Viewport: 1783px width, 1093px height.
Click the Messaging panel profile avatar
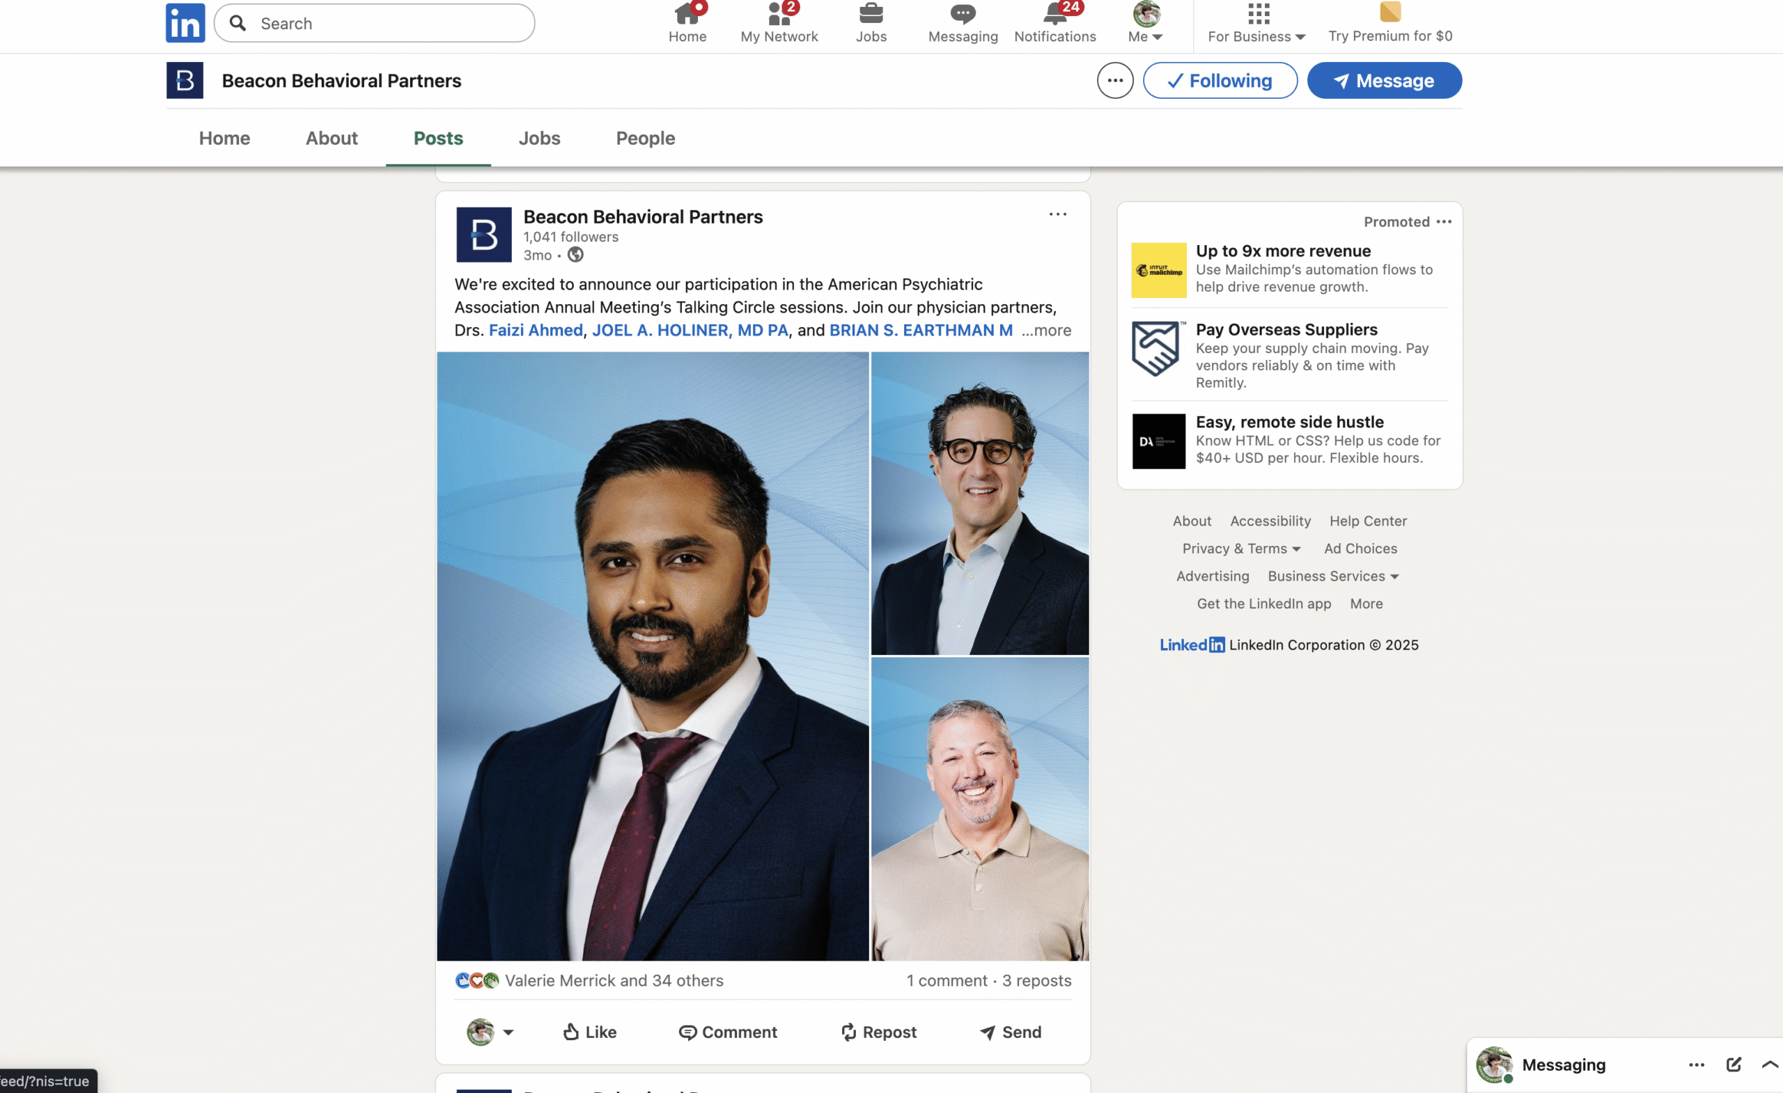click(x=1493, y=1064)
